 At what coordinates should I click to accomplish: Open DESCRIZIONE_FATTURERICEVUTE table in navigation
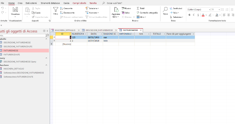point(18,46)
